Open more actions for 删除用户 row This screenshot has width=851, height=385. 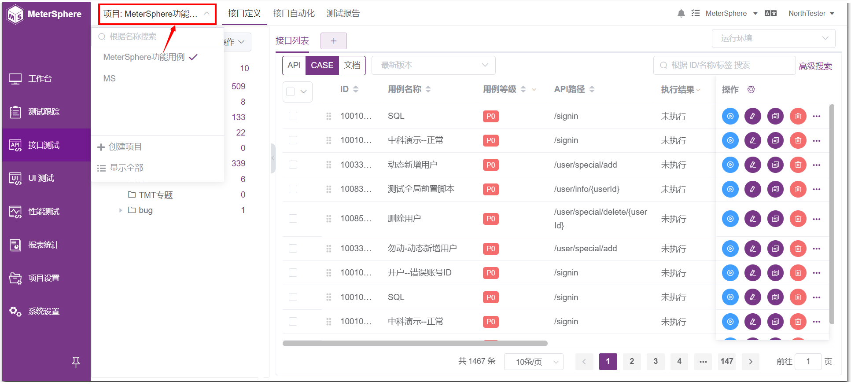817,219
